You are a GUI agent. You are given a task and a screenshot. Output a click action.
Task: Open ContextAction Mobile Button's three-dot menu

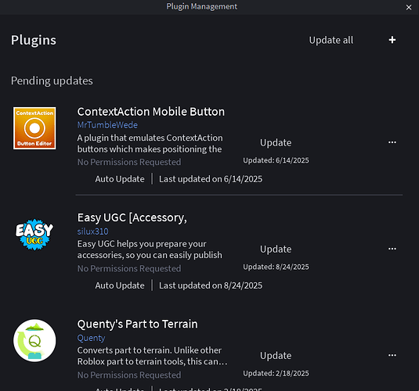pyautogui.click(x=392, y=142)
